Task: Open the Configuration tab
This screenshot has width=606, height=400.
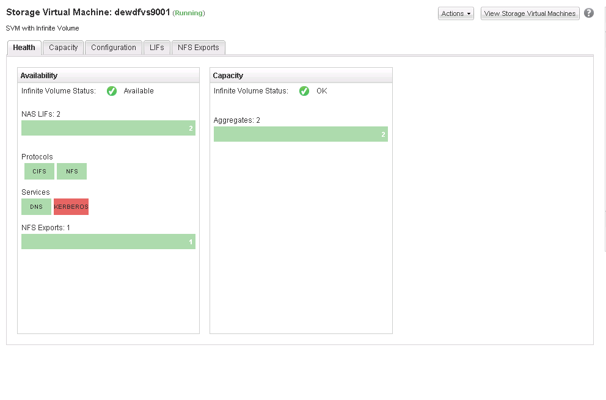Action: [114, 48]
